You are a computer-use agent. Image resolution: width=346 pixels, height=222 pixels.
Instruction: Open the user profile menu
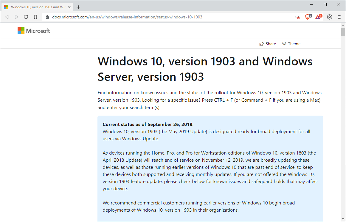pos(330,17)
